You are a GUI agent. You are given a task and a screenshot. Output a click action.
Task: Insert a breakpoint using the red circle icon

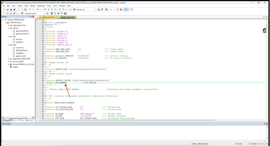111,9
